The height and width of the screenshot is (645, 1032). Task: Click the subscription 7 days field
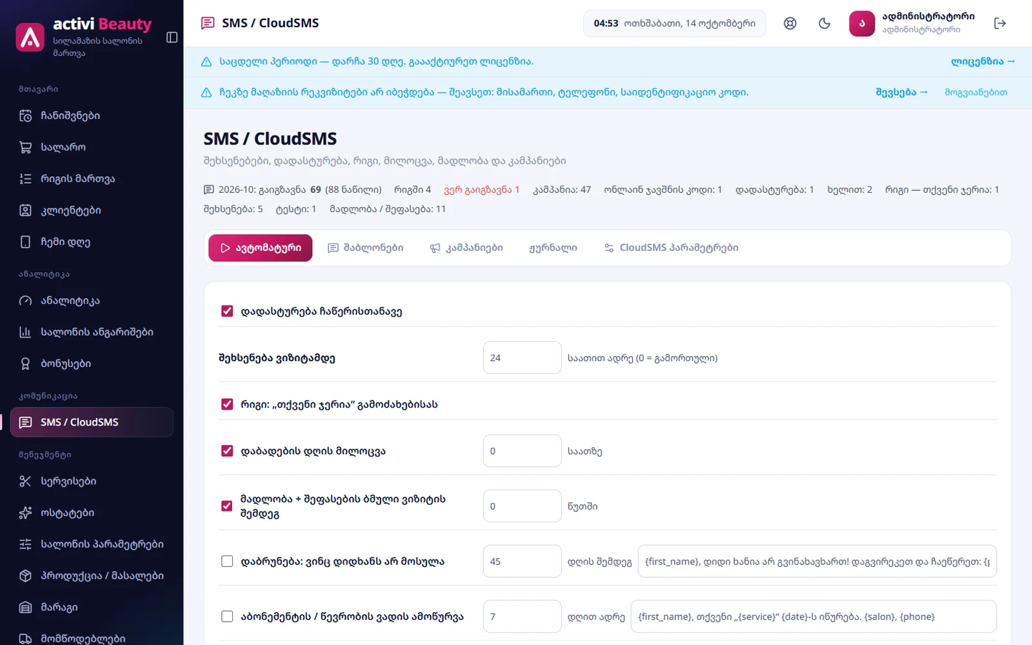coord(522,617)
